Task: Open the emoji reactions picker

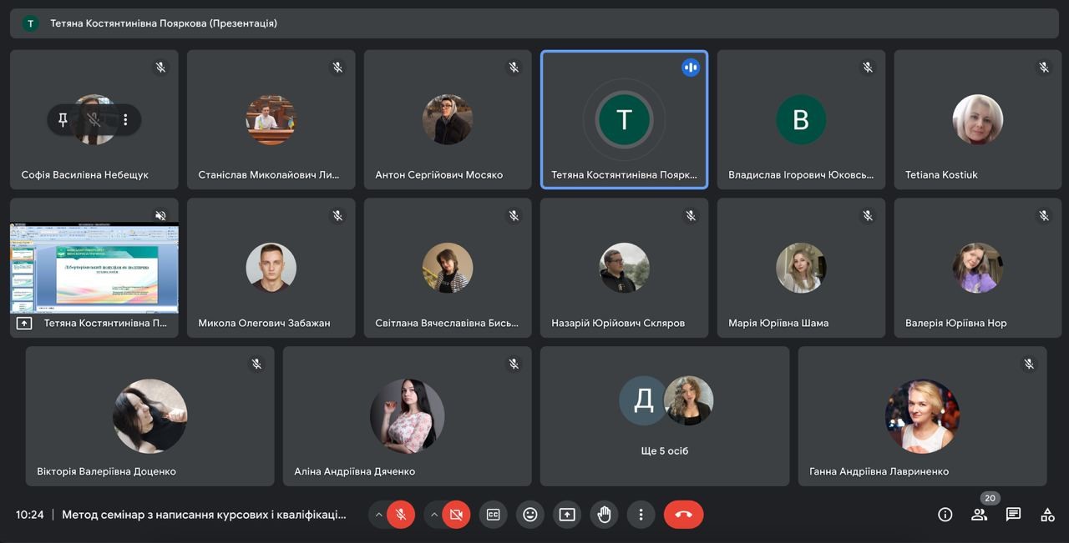Action: pos(529,515)
